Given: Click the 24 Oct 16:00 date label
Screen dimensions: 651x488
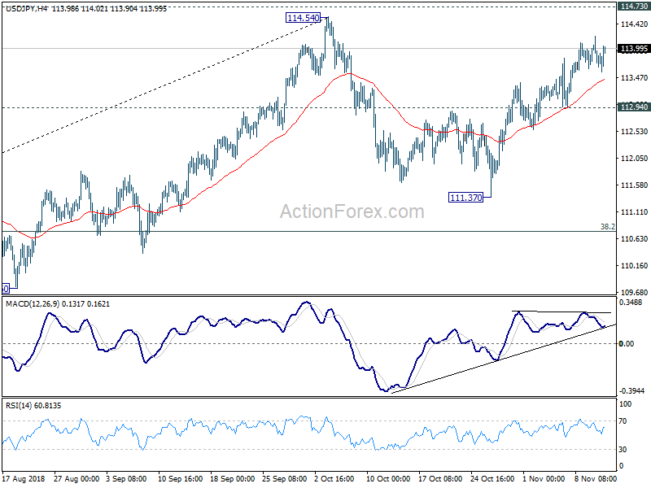Looking at the screenshot, I should (492, 478).
